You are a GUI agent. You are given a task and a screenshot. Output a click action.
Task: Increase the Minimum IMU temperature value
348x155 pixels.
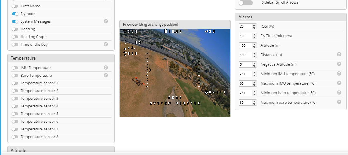[254, 73]
